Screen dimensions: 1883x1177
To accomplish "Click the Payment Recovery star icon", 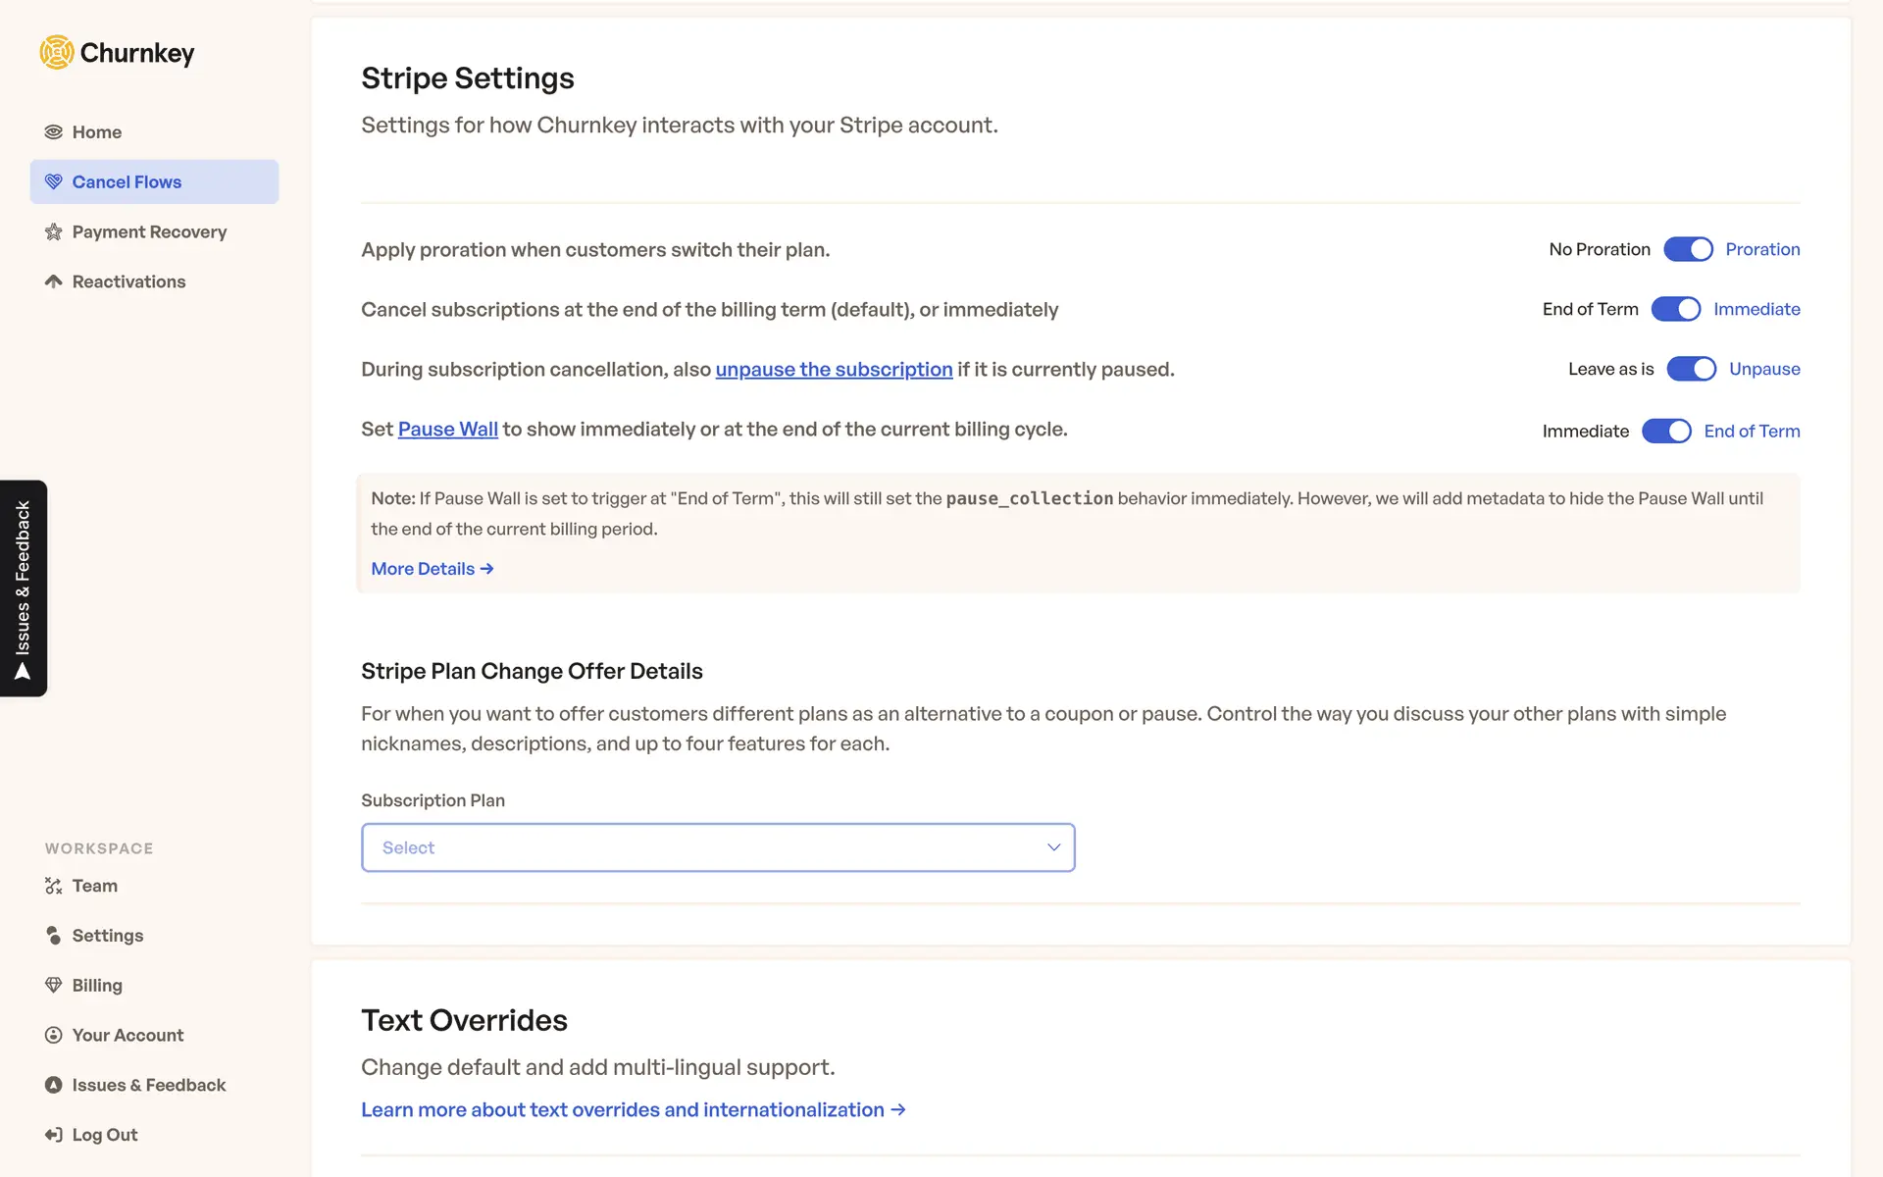I will coord(54,232).
